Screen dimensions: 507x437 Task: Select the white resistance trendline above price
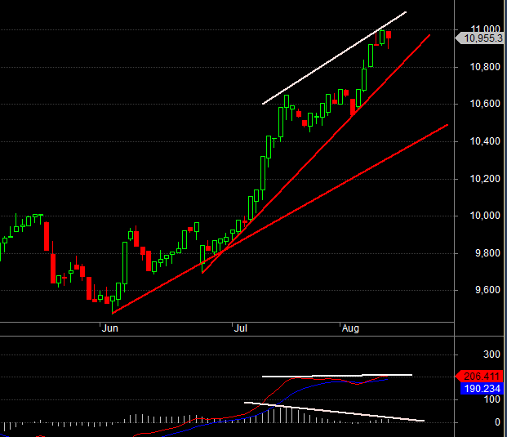pyautogui.click(x=335, y=58)
